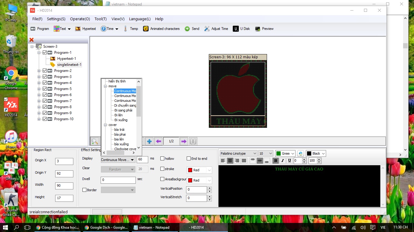Toggle italic formatting
Image resolution: width=414 pixels, height=232 pixels.
point(282,161)
